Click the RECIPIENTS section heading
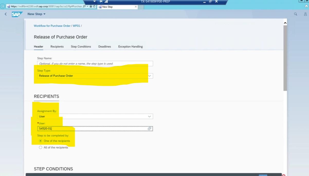Viewport: 309px width, 176px height. coord(47,96)
